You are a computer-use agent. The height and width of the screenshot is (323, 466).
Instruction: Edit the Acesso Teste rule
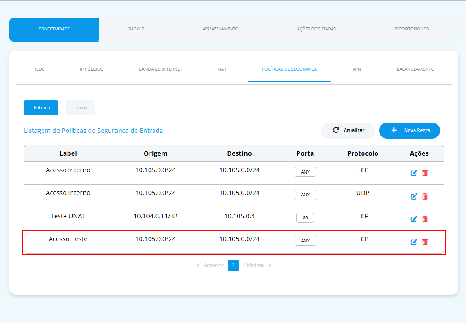coord(414,242)
